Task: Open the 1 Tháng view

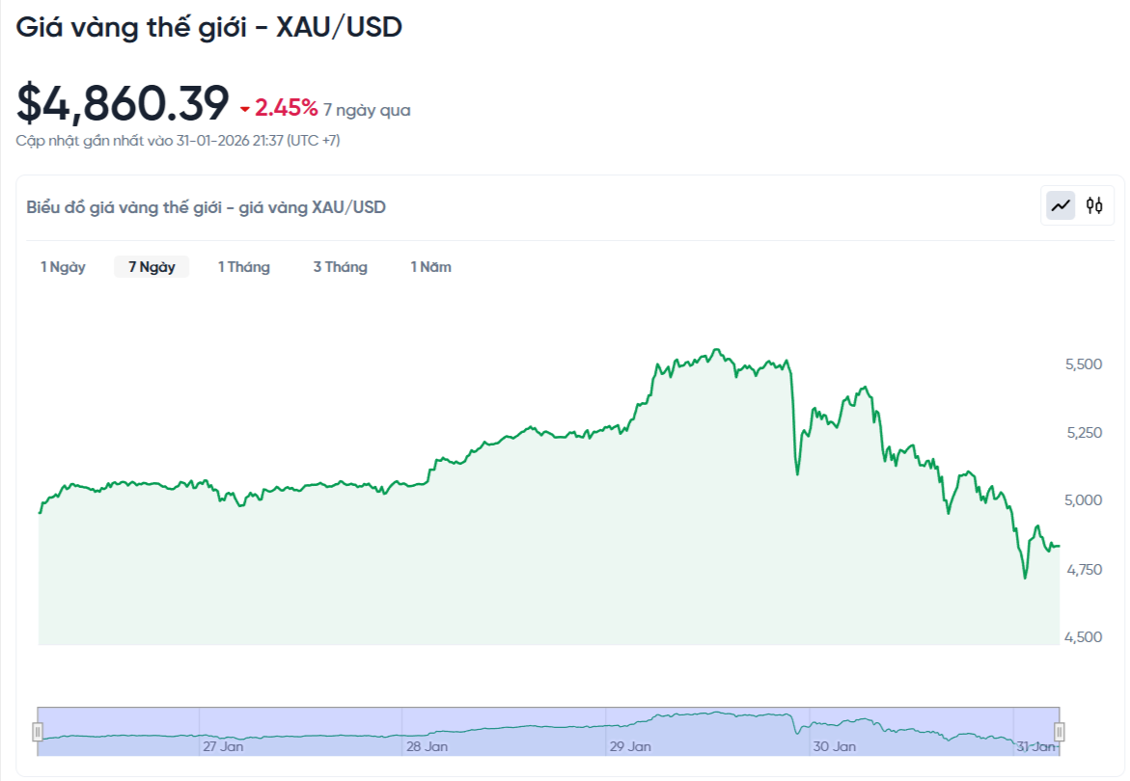Action: 244,266
